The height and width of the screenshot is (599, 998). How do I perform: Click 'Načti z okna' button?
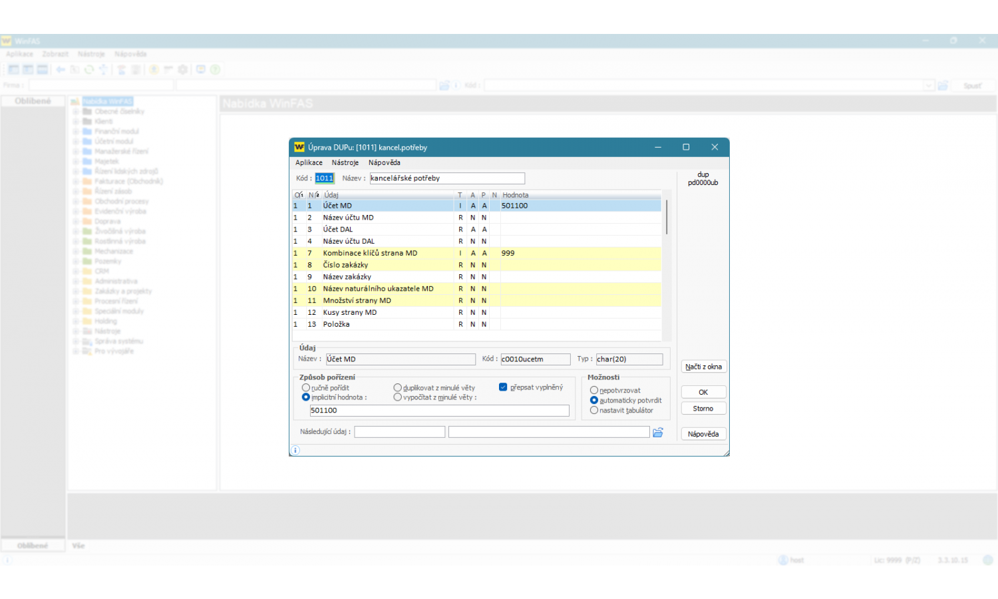point(703,367)
